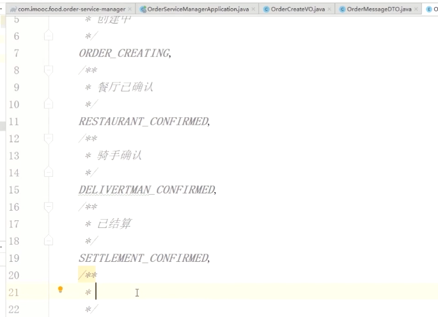Image resolution: width=438 pixels, height=317 pixels.
Task: Switch to OrderMessageDTO.java tab
Action: pyautogui.click(x=379, y=9)
